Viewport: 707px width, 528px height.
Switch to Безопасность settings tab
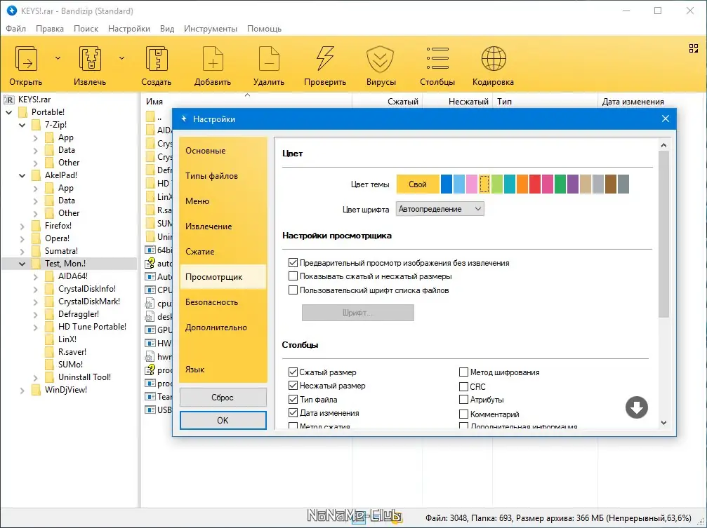pyautogui.click(x=223, y=302)
